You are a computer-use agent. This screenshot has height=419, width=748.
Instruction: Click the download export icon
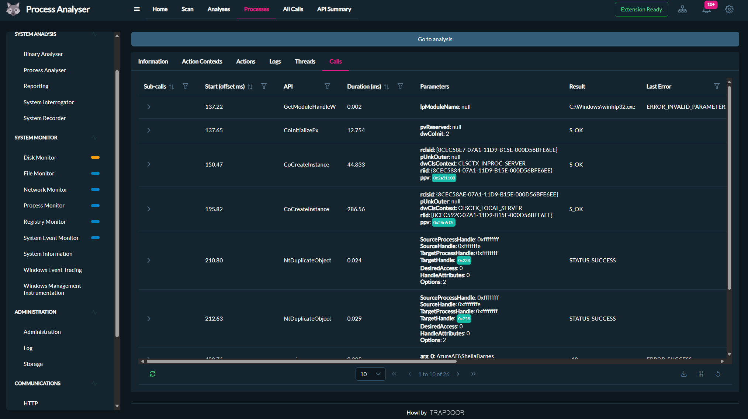[684, 374]
